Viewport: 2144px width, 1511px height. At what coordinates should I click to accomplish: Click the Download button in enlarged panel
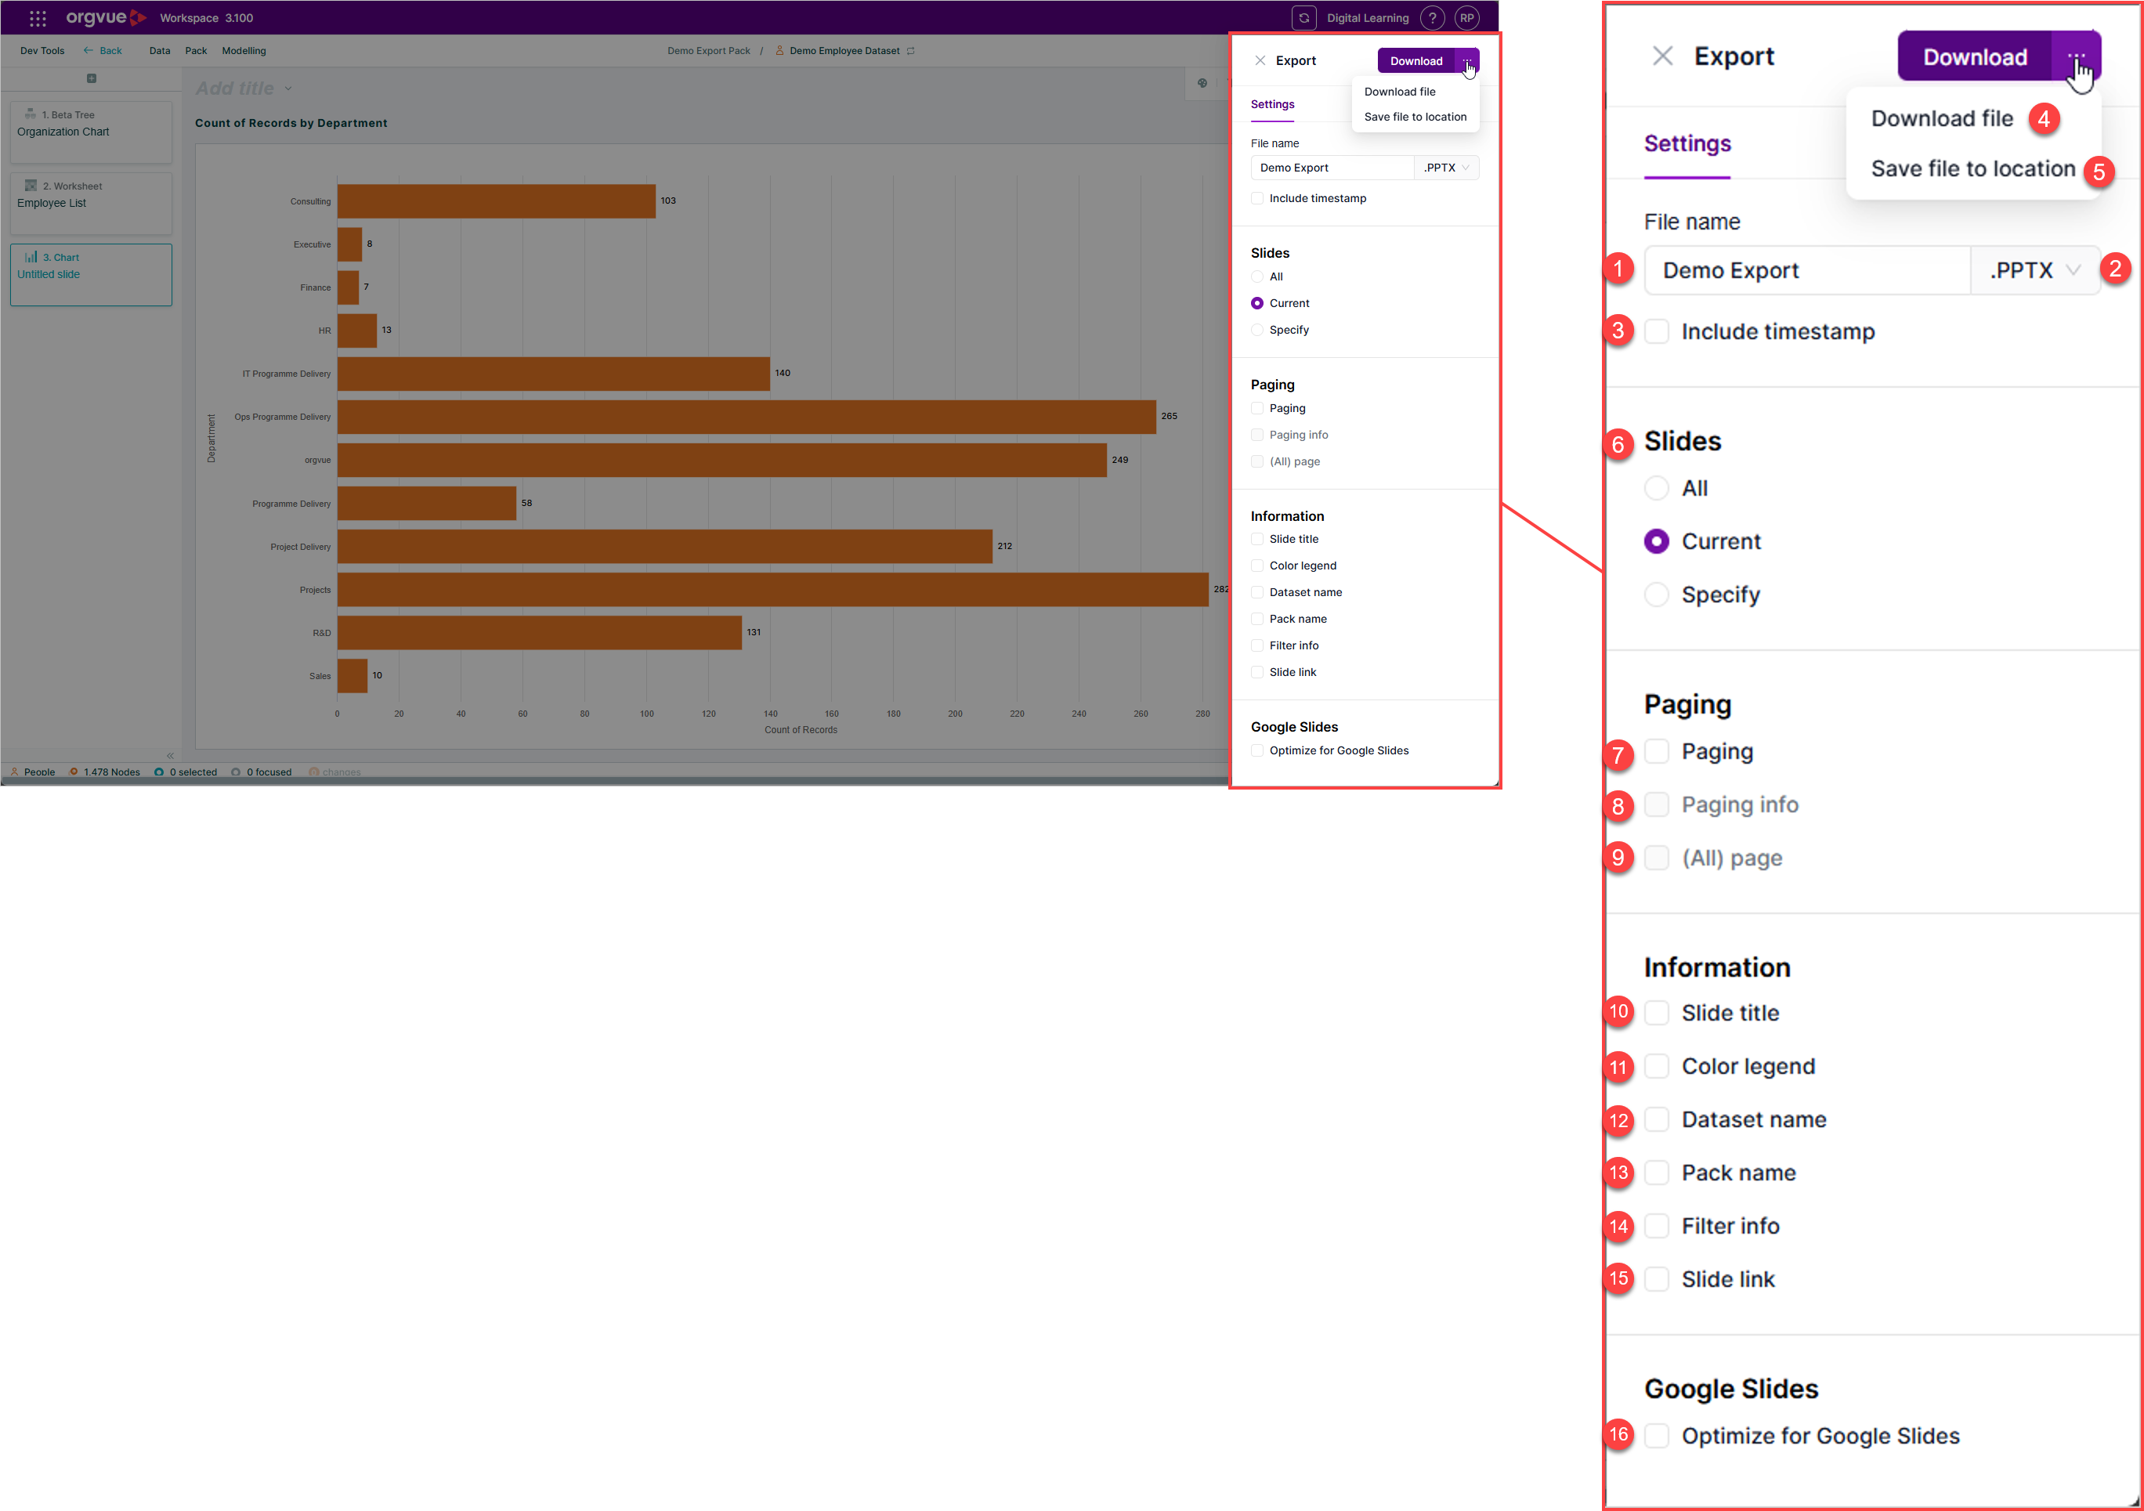(1975, 56)
